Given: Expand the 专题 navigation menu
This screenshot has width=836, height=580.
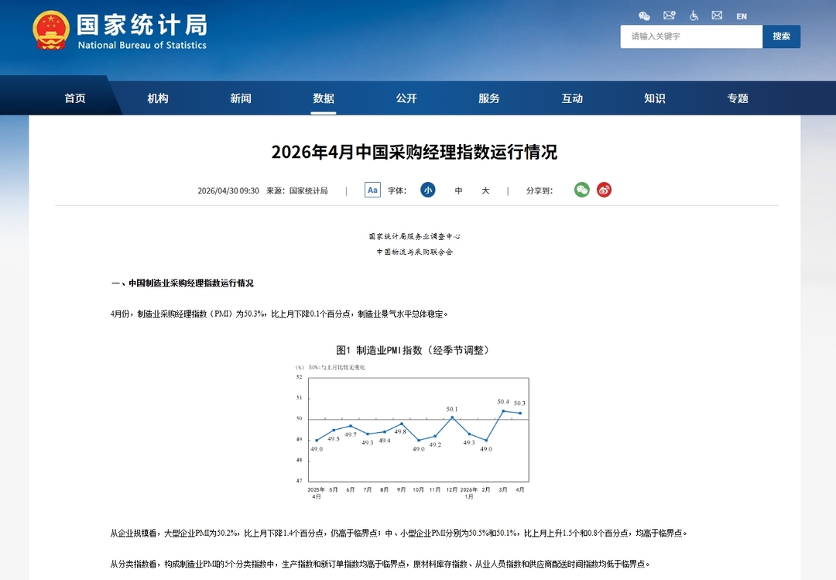Looking at the screenshot, I should click(x=738, y=98).
